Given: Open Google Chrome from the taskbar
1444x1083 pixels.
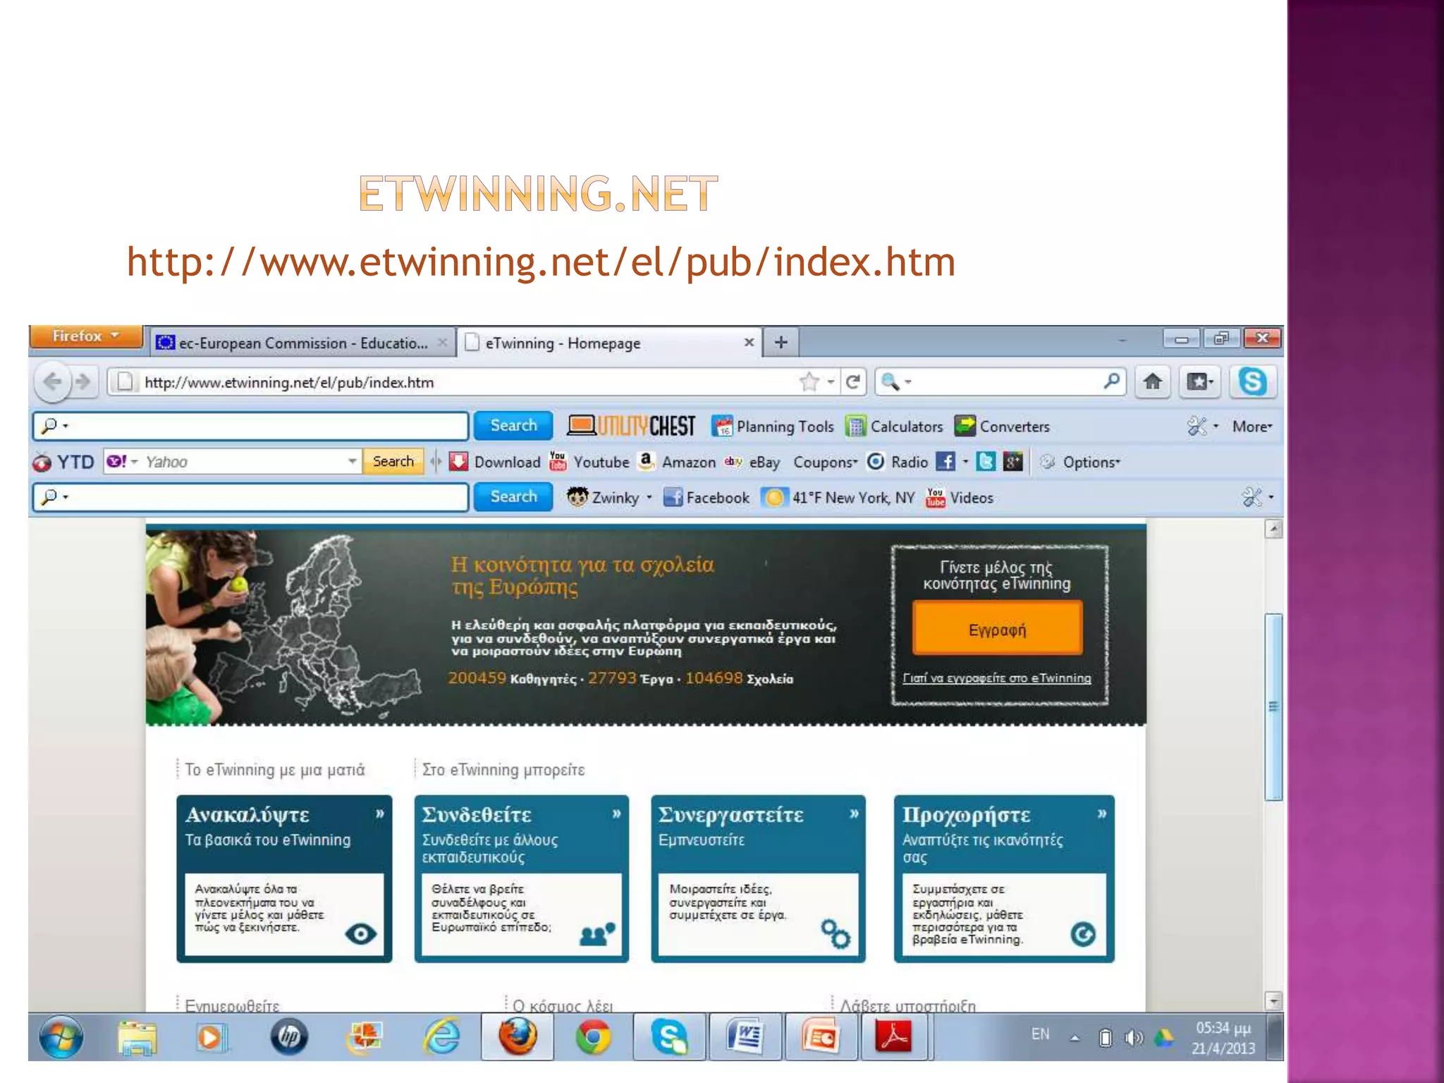Looking at the screenshot, I should (593, 1037).
